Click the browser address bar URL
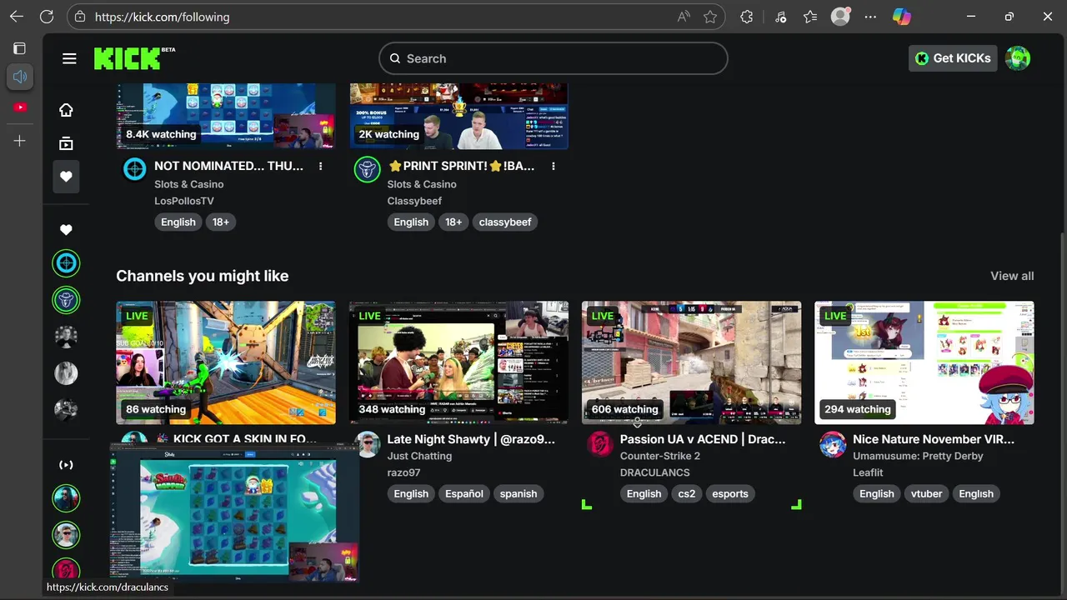1067x600 pixels. tap(162, 17)
